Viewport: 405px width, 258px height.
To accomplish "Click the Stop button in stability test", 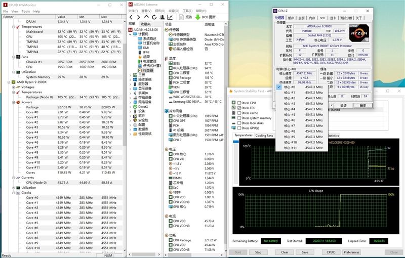I will [x=258, y=252].
